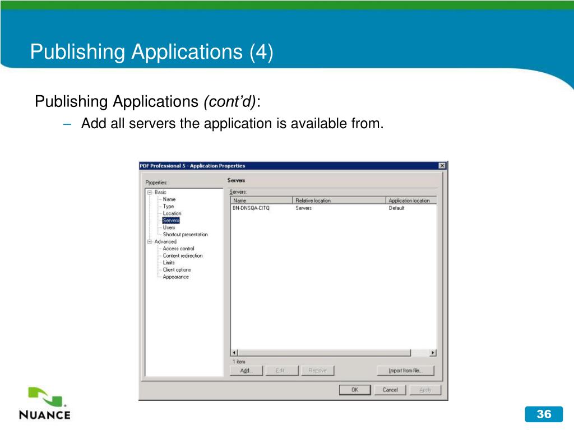
Task: Click the left arrow of the horizontal scrollbar
Action: point(234,353)
